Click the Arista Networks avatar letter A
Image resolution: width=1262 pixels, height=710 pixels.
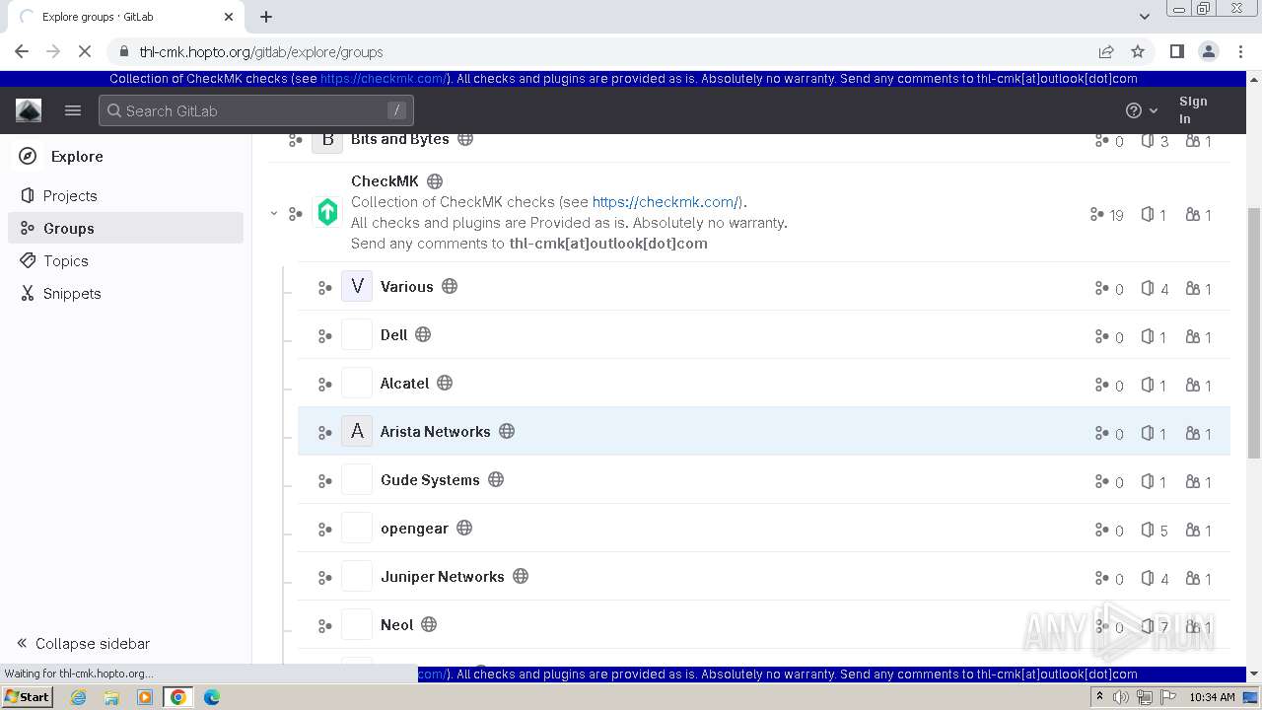[357, 431]
